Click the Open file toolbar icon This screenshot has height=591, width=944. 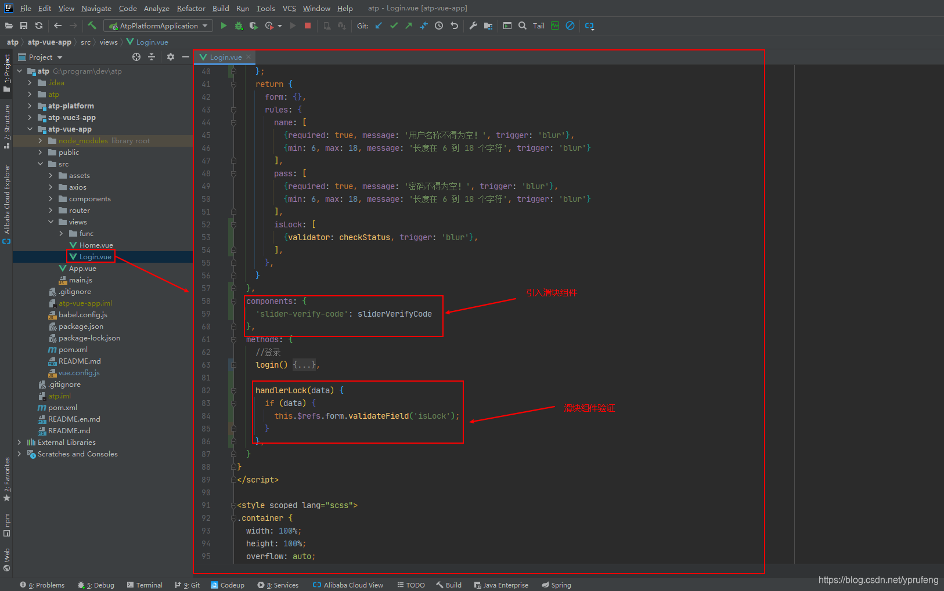tap(9, 26)
